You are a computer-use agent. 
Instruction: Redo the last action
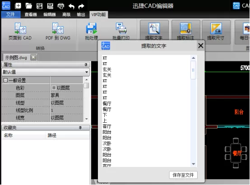81,6
